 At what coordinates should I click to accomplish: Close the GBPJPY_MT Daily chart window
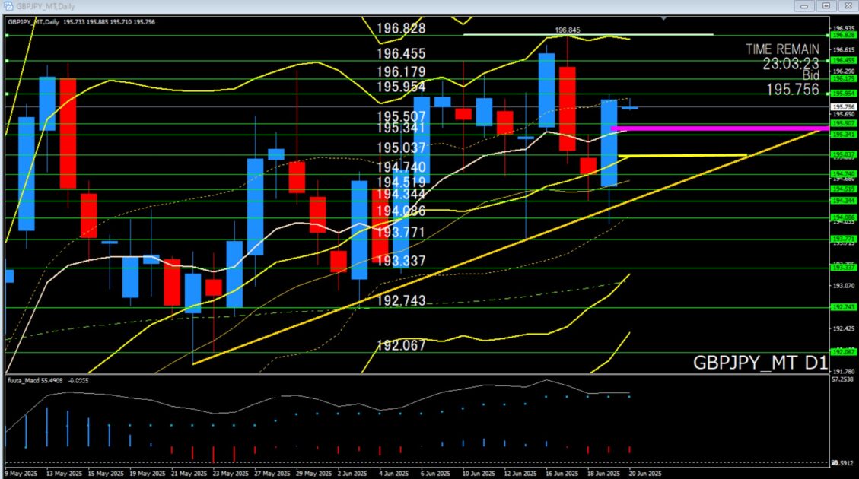(x=845, y=5)
